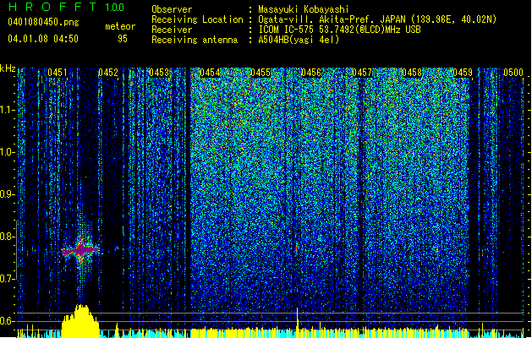Click the meteor count 95
This screenshot has height=338, width=532.
coord(123,39)
